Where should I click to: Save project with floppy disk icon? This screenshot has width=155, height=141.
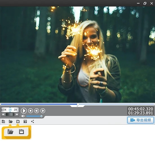coord(18,121)
